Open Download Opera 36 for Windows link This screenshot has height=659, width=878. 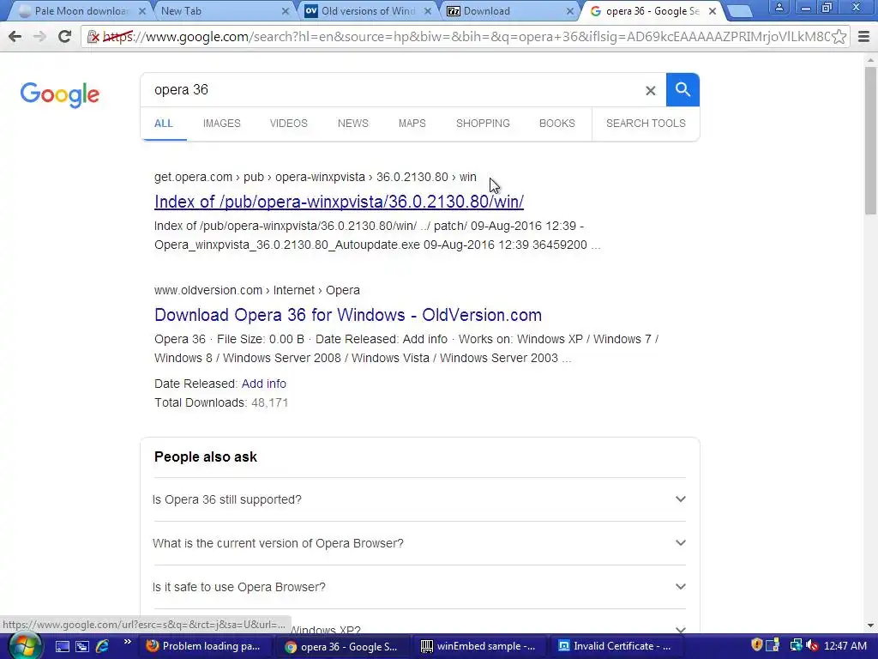point(348,315)
